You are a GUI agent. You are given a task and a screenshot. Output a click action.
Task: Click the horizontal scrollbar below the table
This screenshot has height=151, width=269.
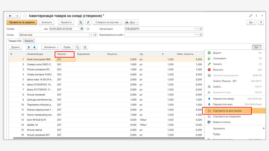[x=101, y=138]
